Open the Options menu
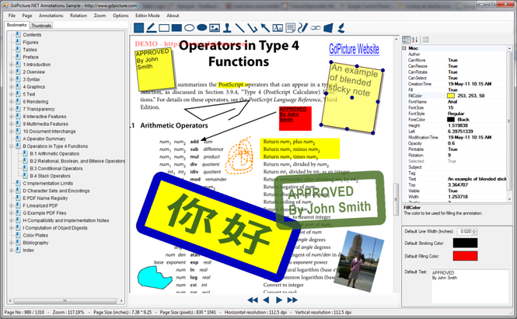 pyautogui.click(x=121, y=16)
